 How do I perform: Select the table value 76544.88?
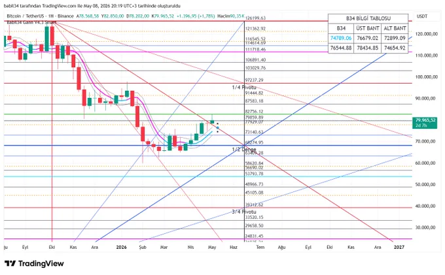(x=341, y=48)
